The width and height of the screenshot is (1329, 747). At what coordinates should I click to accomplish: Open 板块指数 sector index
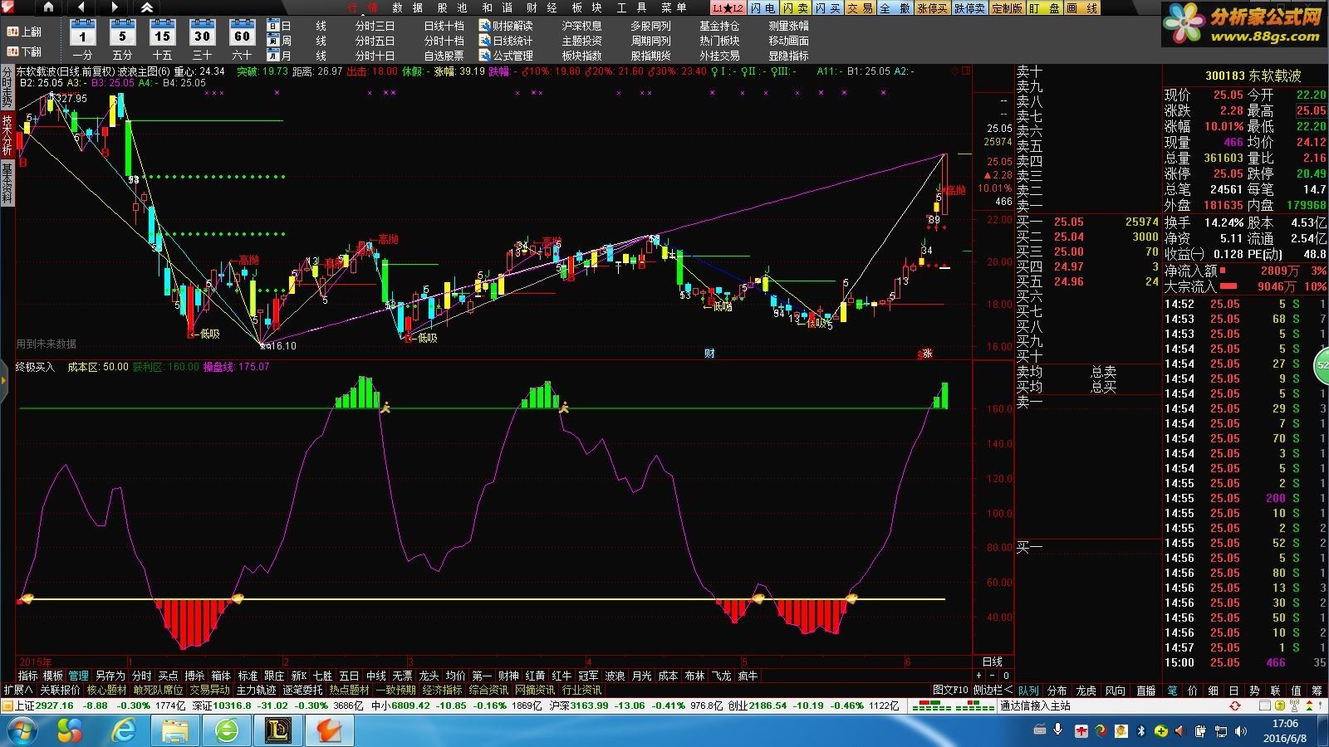(x=582, y=56)
